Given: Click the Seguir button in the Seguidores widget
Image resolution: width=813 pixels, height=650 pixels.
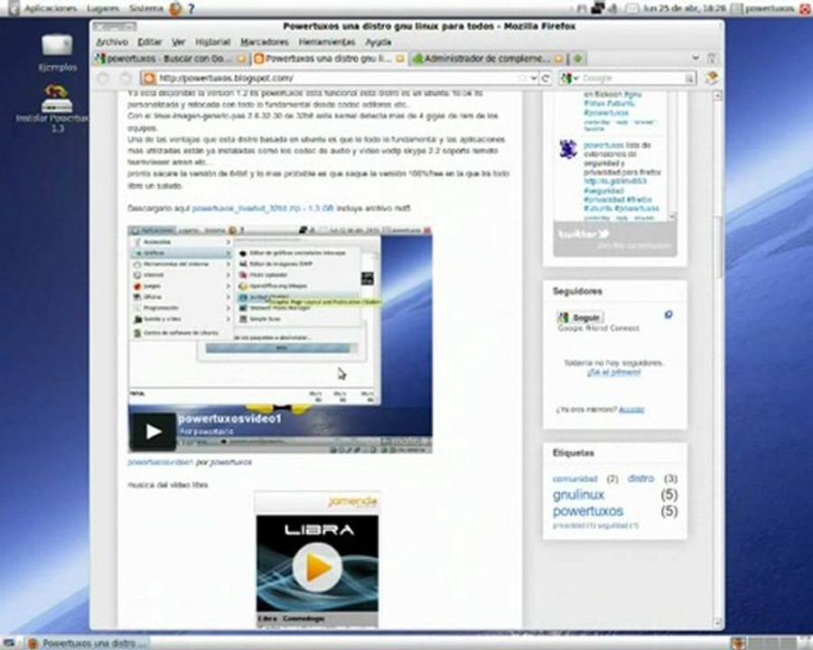Looking at the screenshot, I should (x=580, y=317).
